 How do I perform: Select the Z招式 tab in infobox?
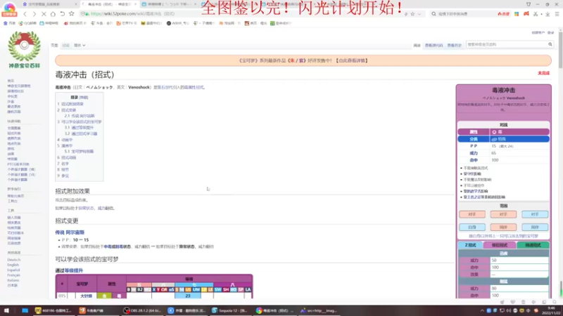point(470,245)
